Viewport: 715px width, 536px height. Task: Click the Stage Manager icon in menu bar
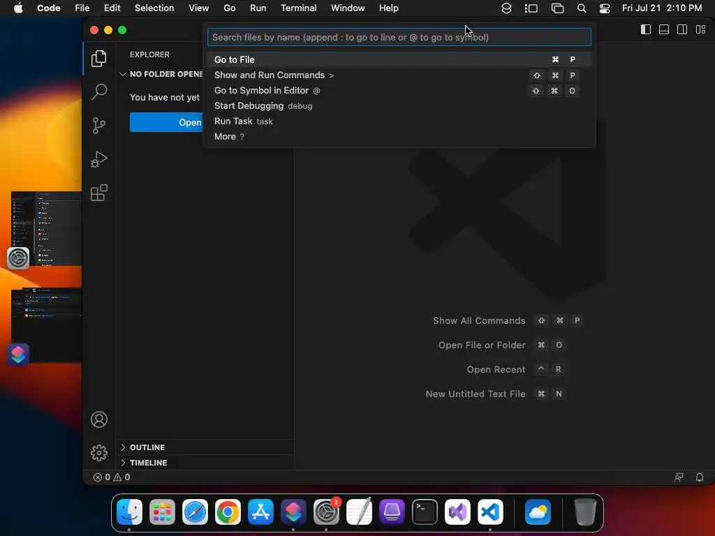click(531, 8)
